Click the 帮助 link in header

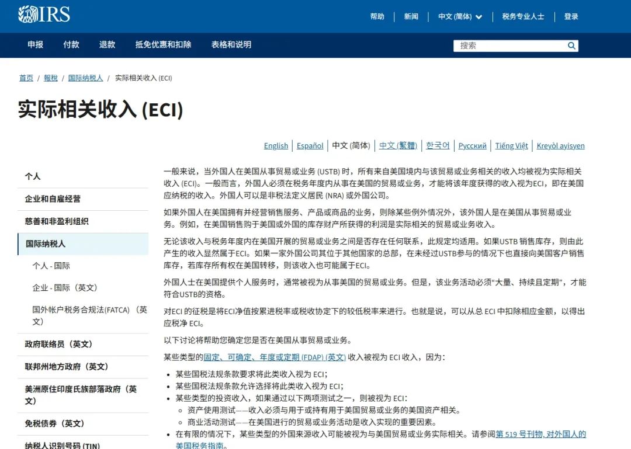coord(377,16)
